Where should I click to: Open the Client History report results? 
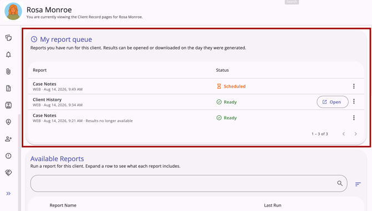333,102
